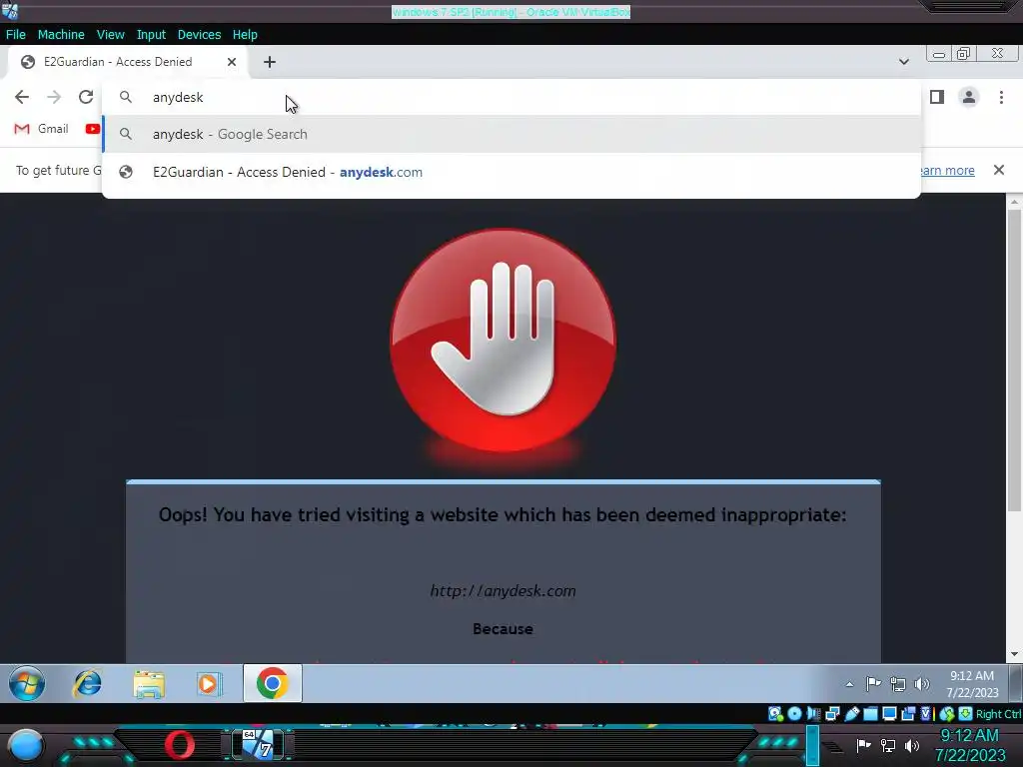Click the scrollbar up arrow

(x=1014, y=202)
